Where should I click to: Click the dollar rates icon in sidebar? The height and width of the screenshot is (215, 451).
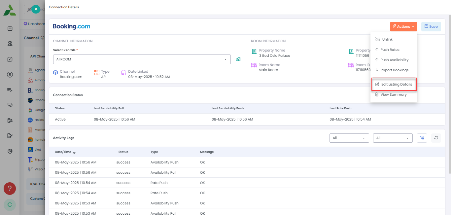coord(10,75)
